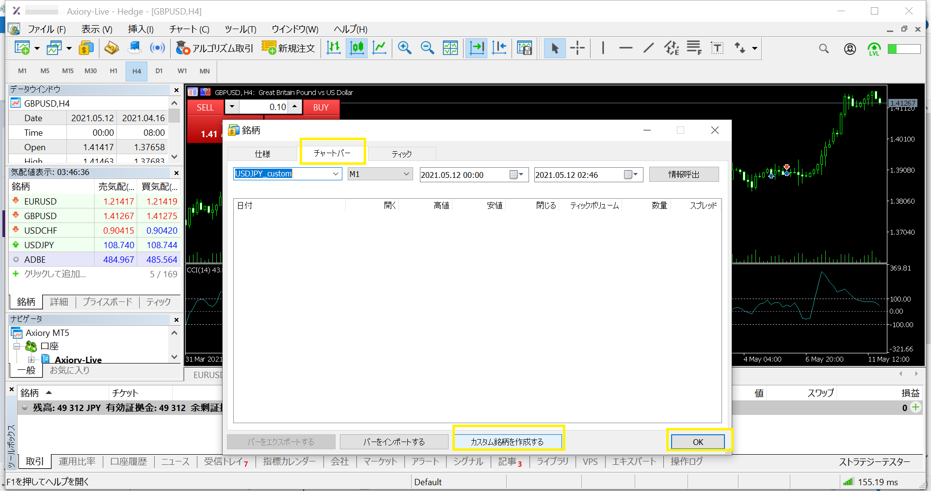Toggle chart shift icon

(x=499, y=48)
